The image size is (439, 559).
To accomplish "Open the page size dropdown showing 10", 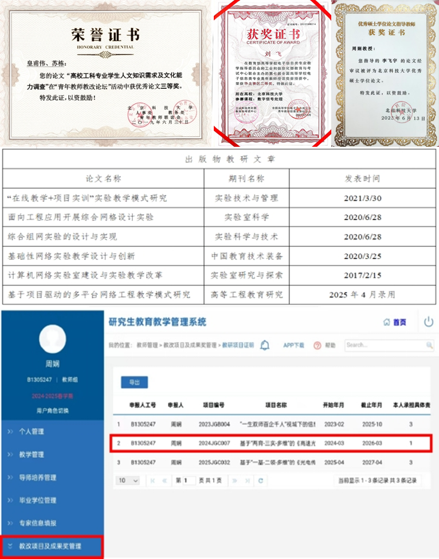I will pyautogui.click(x=128, y=480).
